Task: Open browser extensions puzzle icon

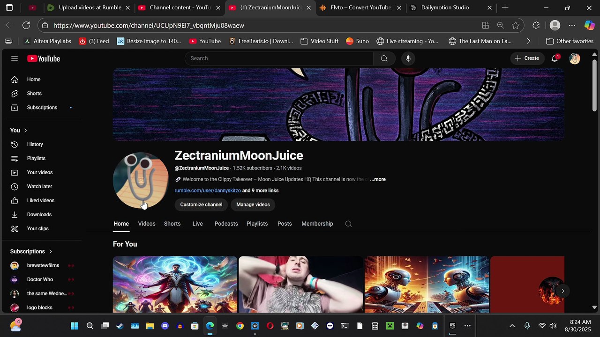Action: click(x=536, y=25)
